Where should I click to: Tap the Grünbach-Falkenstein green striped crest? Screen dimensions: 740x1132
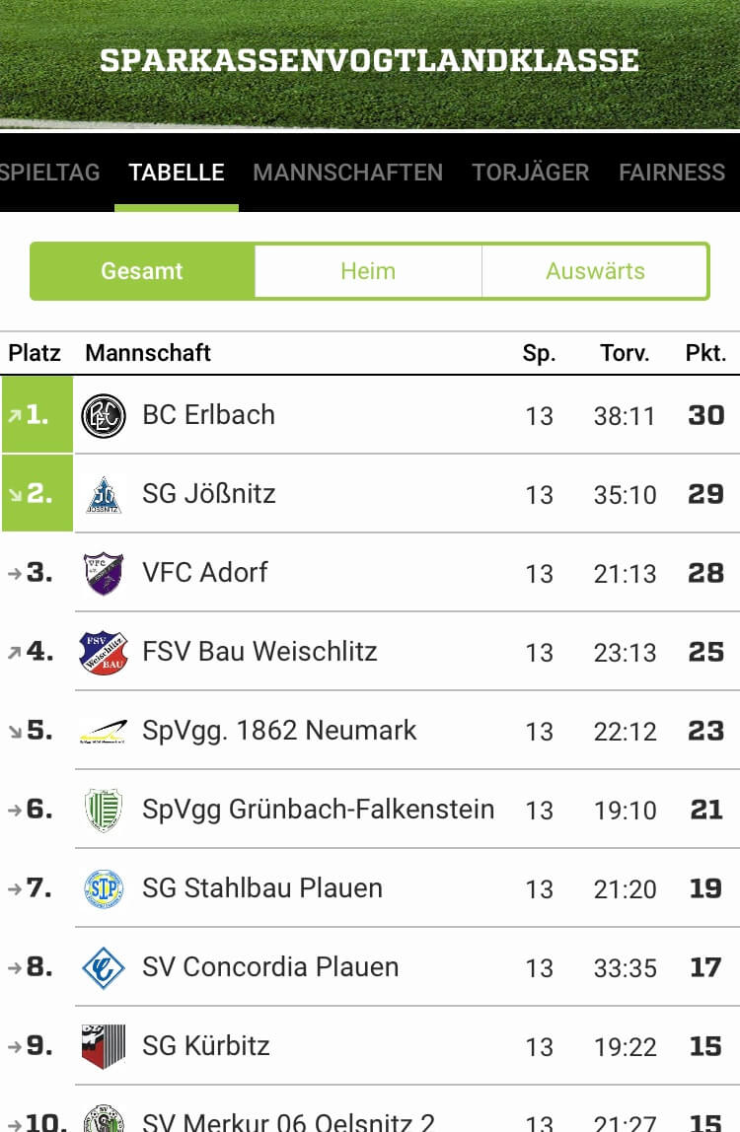[104, 810]
